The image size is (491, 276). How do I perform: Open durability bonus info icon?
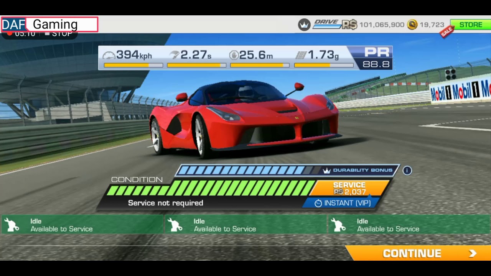(407, 171)
